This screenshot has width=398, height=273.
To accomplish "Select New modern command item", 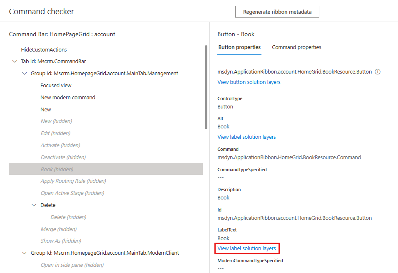I will pos(68,98).
